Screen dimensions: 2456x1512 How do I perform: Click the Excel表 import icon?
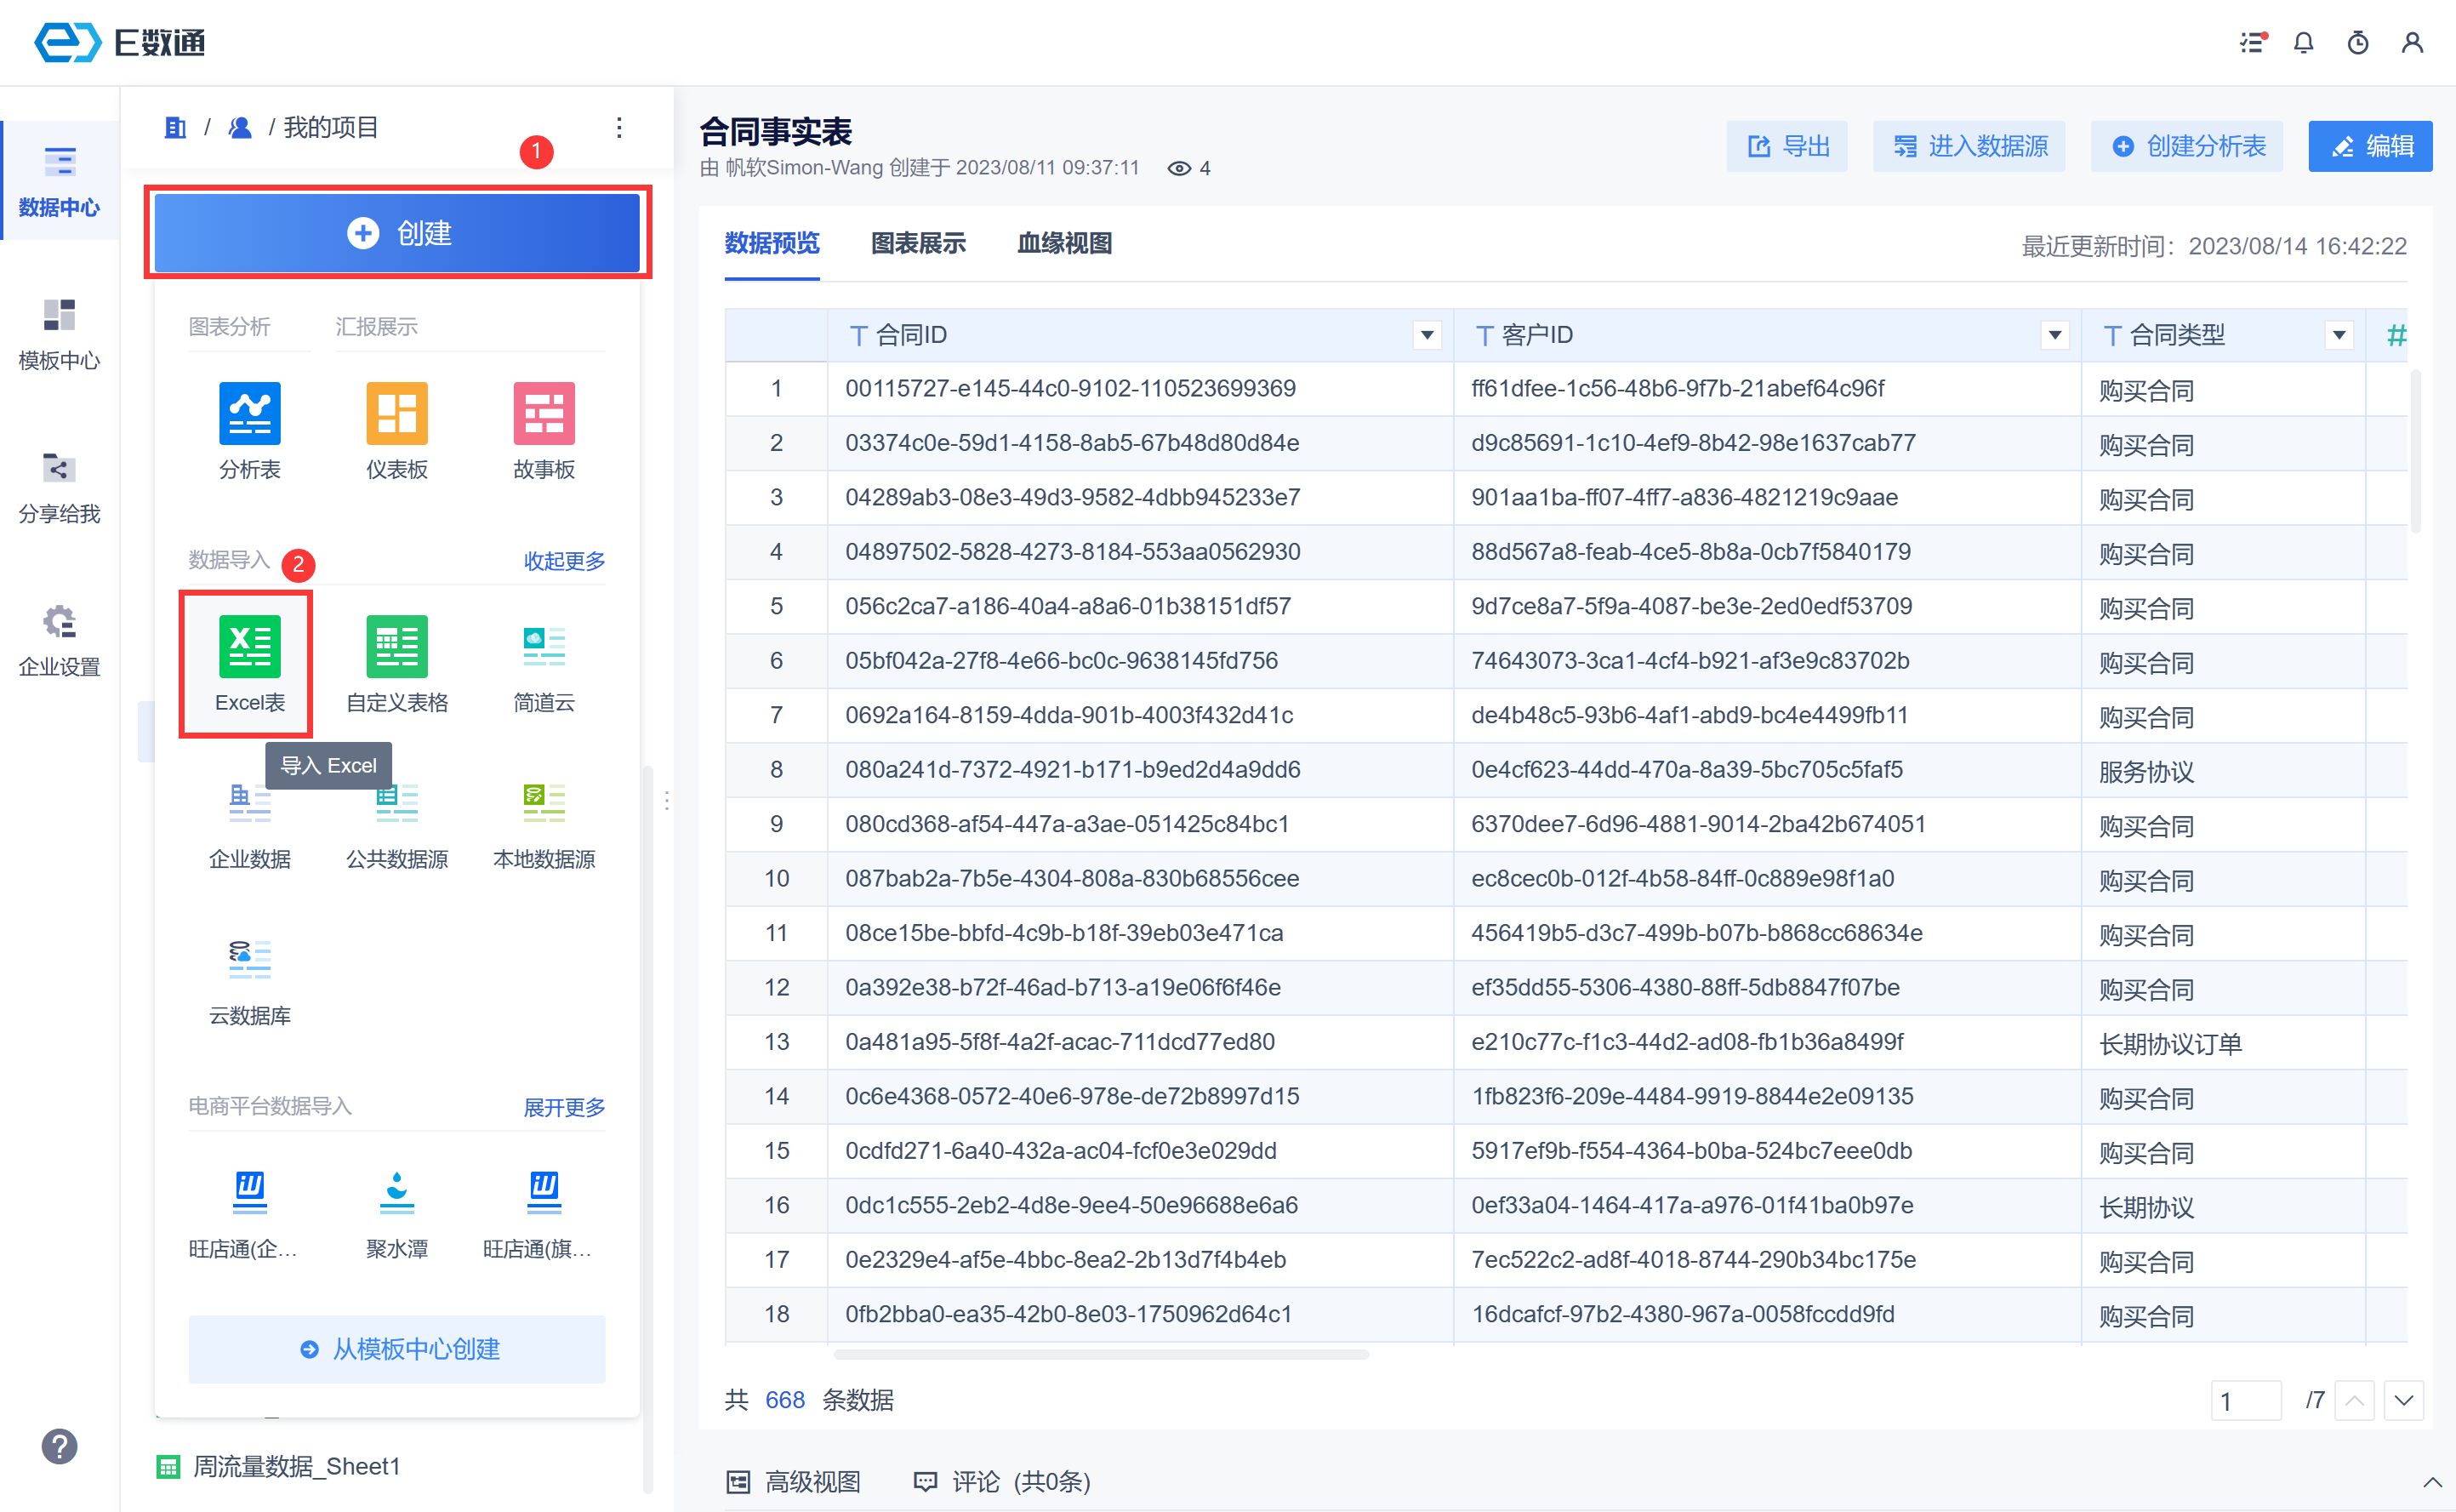(249, 647)
